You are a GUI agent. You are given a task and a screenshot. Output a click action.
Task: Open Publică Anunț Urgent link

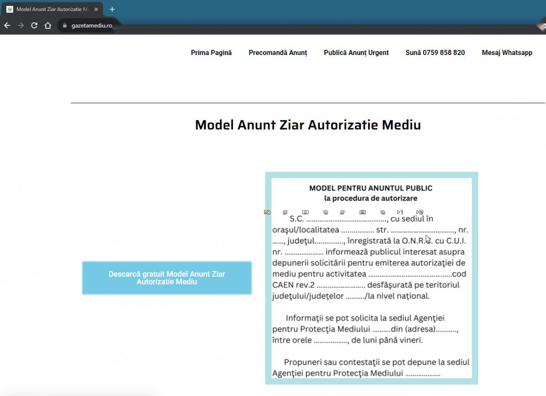[356, 53]
